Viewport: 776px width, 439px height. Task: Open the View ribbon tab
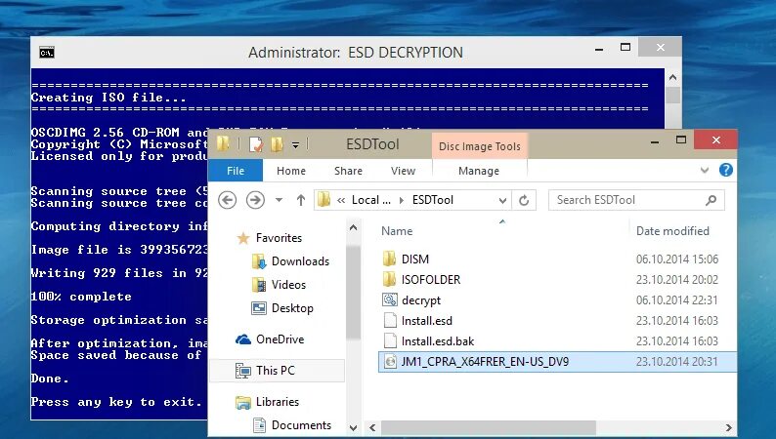[x=403, y=171]
